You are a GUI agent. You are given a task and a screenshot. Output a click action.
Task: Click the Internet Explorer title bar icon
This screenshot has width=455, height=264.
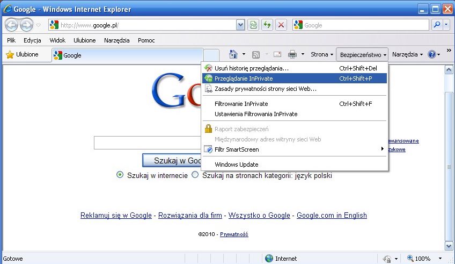point(8,9)
